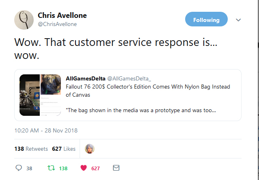Unlike the tweet via the red heart
Image resolution: width=259 pixels, height=180 pixels.
pos(84,168)
